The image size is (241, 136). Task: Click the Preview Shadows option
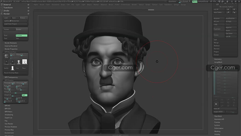point(11,127)
